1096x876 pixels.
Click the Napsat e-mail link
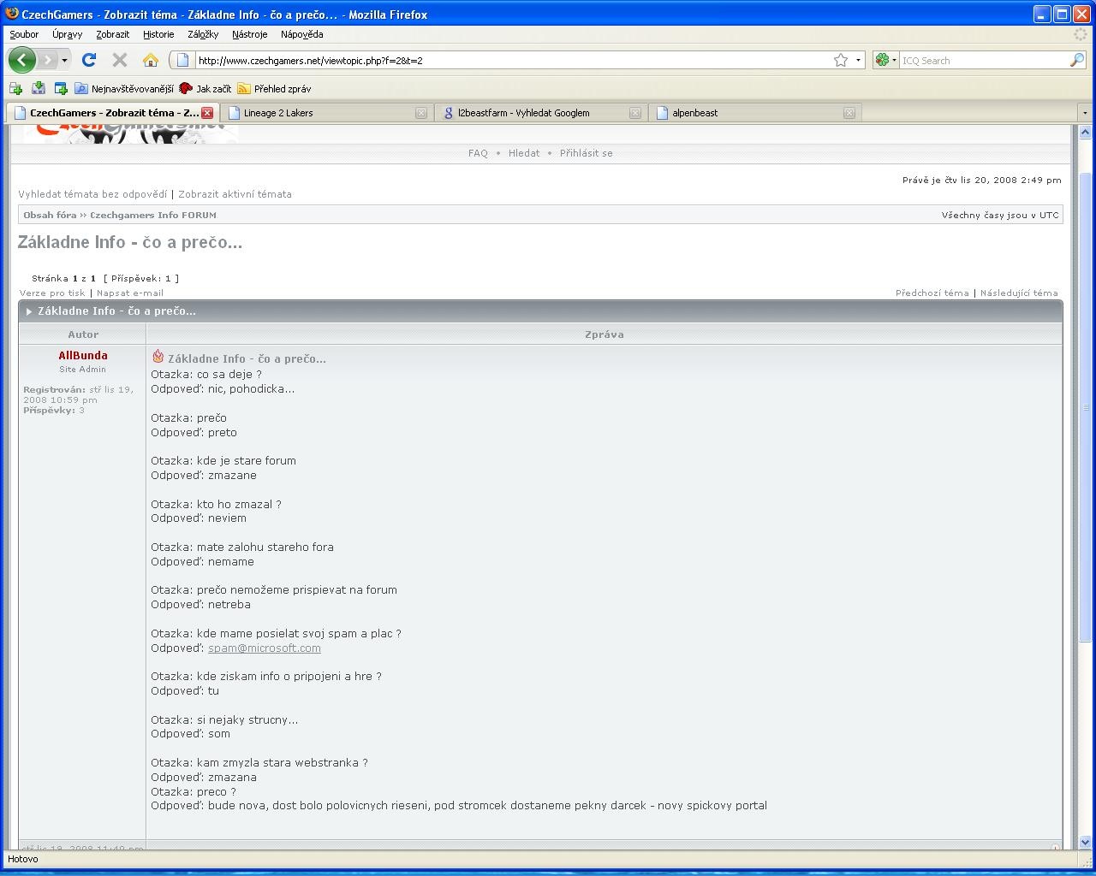[130, 293]
